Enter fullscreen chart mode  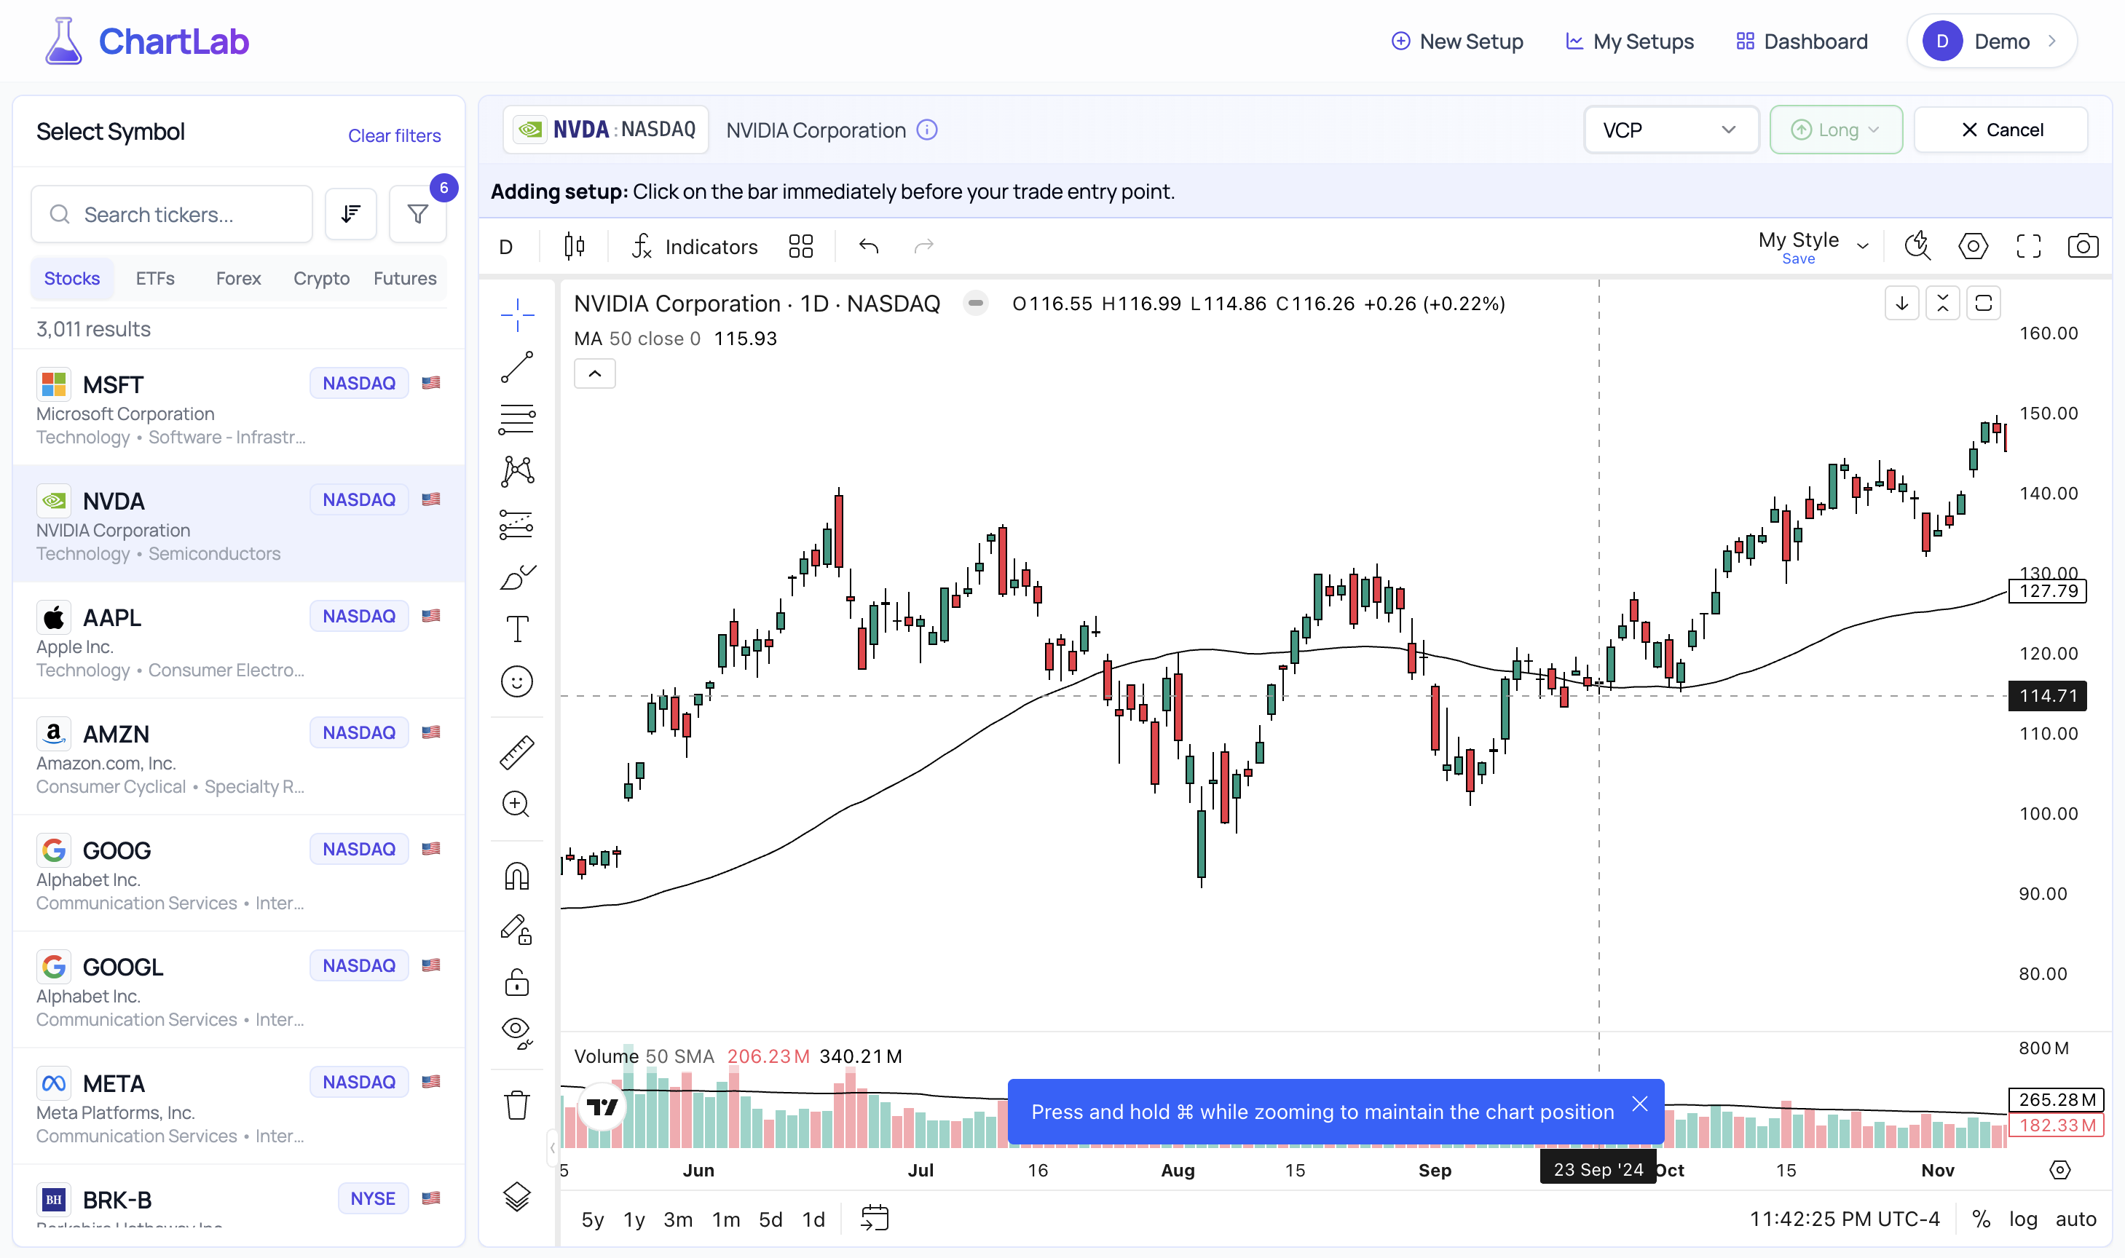(2028, 246)
